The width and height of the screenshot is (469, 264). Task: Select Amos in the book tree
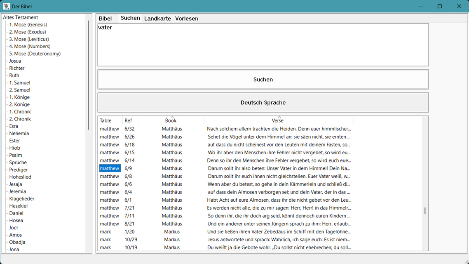(x=15, y=235)
